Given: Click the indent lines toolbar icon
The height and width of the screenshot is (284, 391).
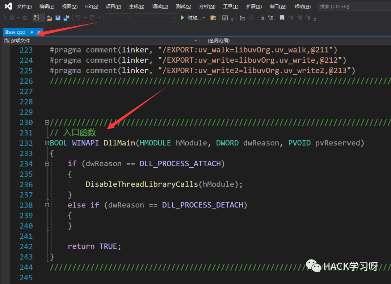Looking at the screenshot, I should coord(262,18).
